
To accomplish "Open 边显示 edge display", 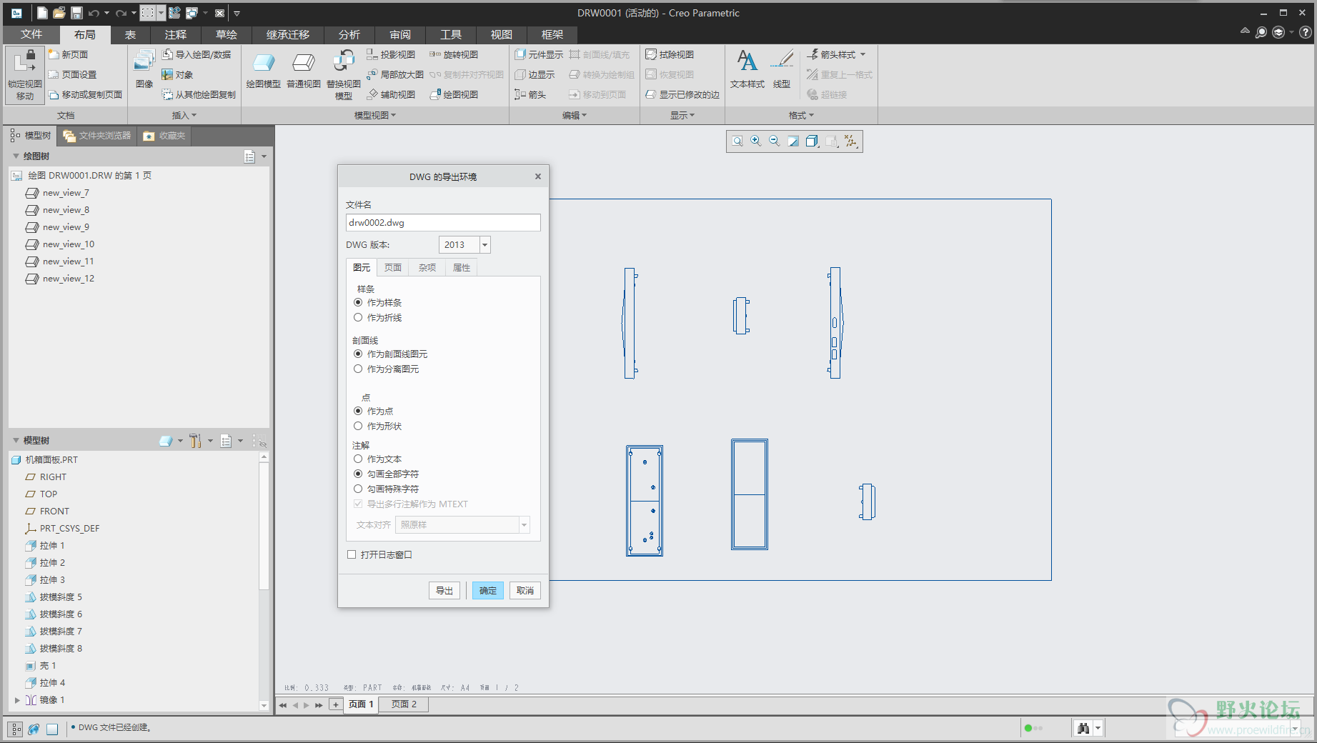I will [535, 74].
